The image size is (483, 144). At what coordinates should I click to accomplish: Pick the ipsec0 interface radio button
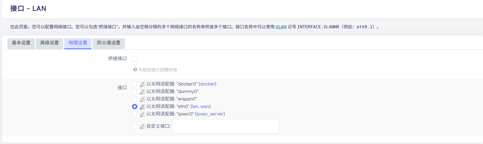pyautogui.click(x=135, y=114)
